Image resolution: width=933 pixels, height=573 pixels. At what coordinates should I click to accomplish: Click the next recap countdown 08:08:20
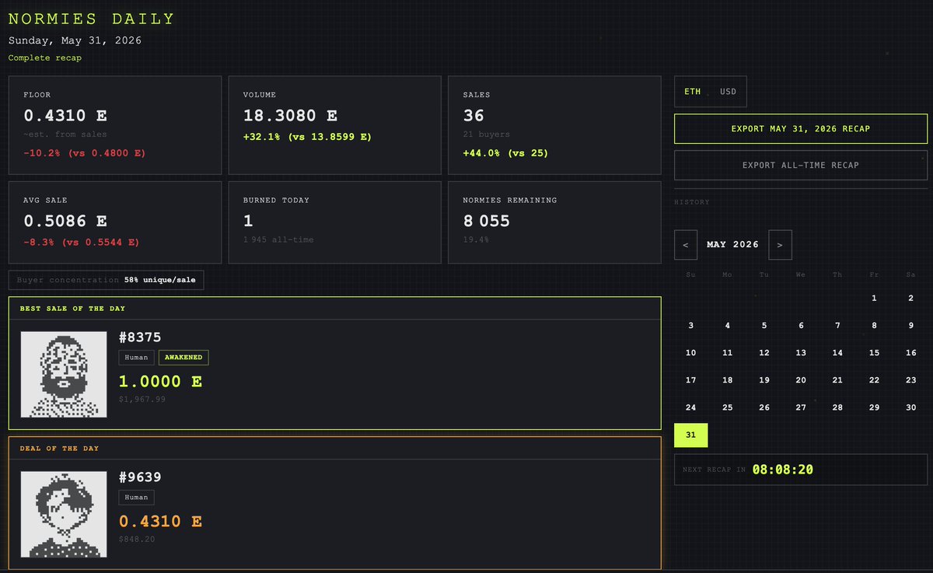click(x=783, y=470)
